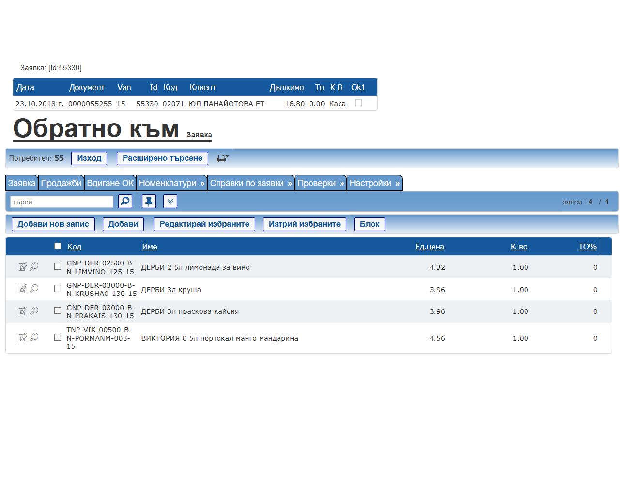Open the Вдигане ОК tab

pyautogui.click(x=110, y=183)
